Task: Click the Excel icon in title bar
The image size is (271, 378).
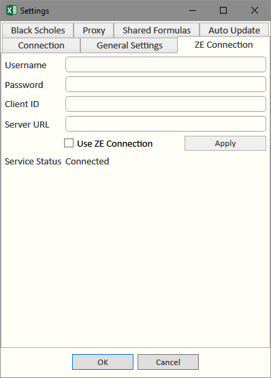Action: tap(12, 10)
